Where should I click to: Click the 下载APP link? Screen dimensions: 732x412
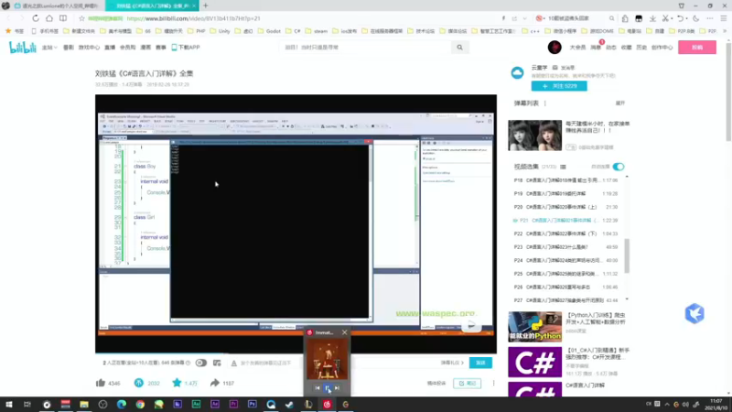pyautogui.click(x=186, y=48)
